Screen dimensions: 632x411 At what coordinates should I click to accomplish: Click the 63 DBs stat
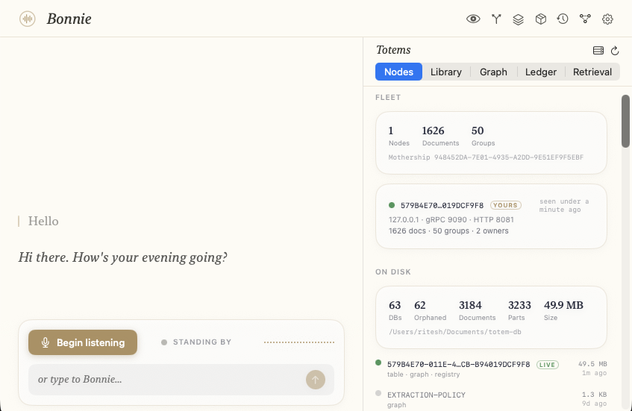[395, 310]
